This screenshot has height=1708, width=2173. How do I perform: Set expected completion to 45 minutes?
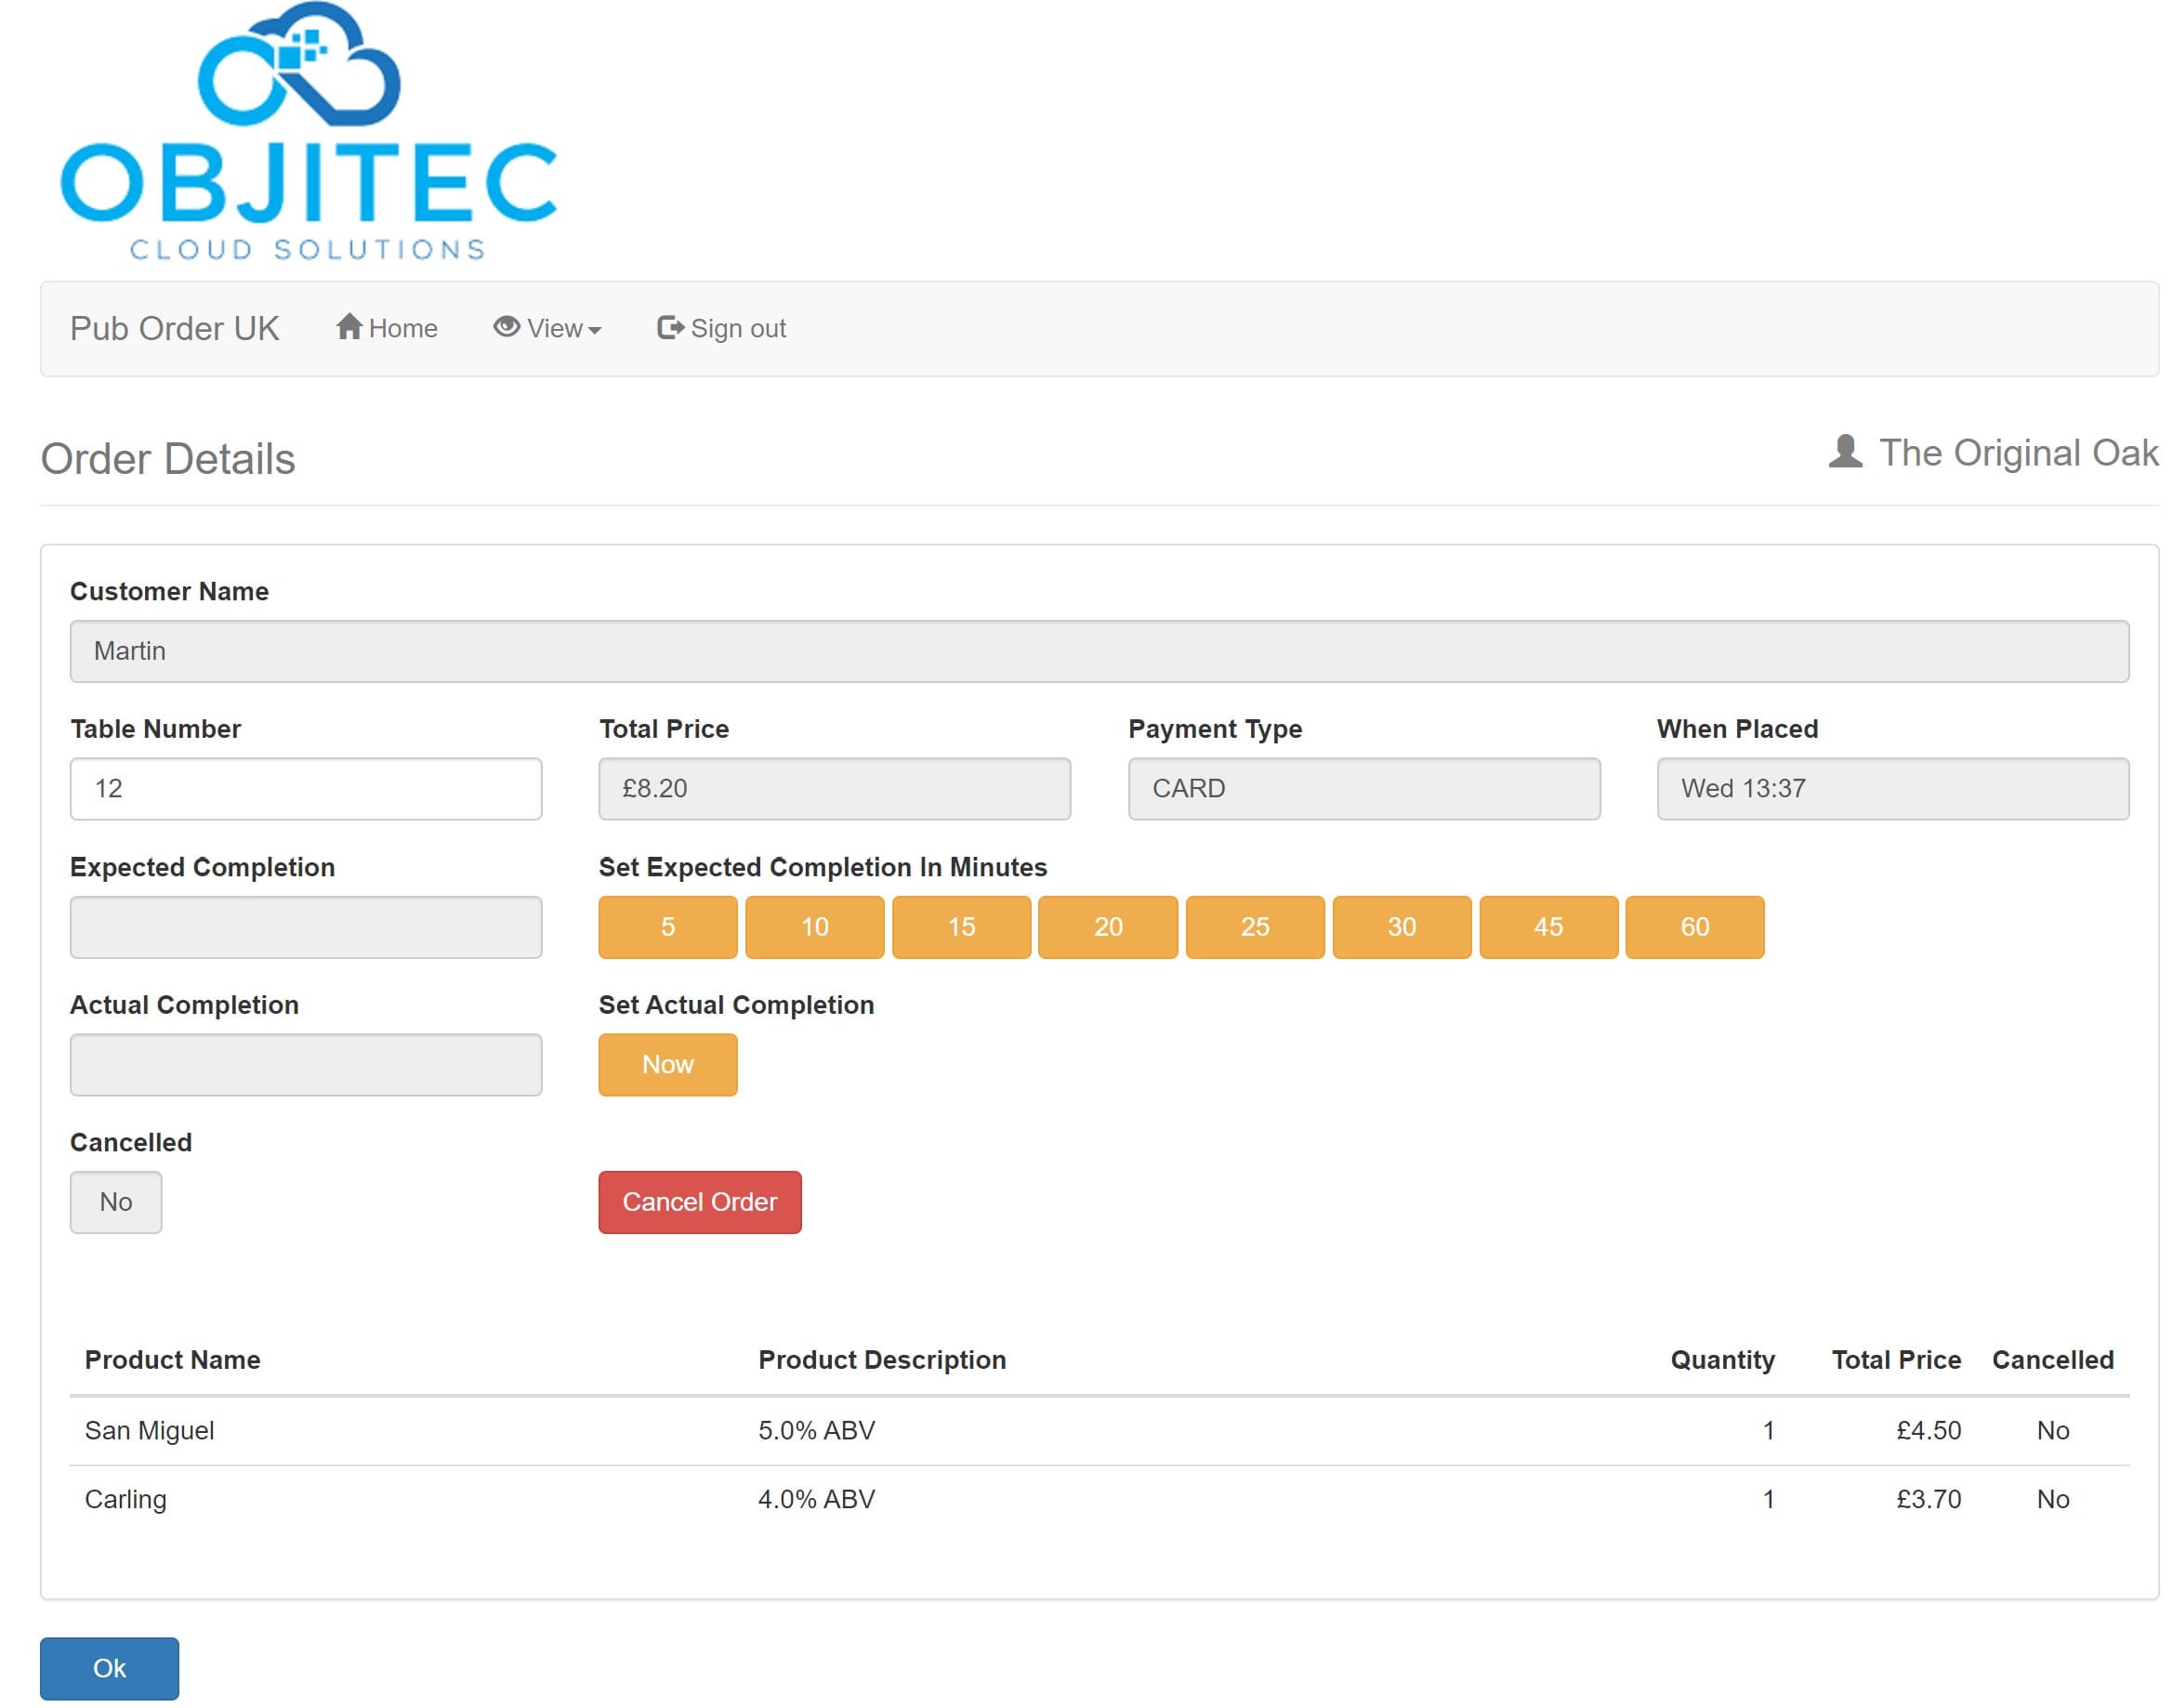pos(1550,928)
